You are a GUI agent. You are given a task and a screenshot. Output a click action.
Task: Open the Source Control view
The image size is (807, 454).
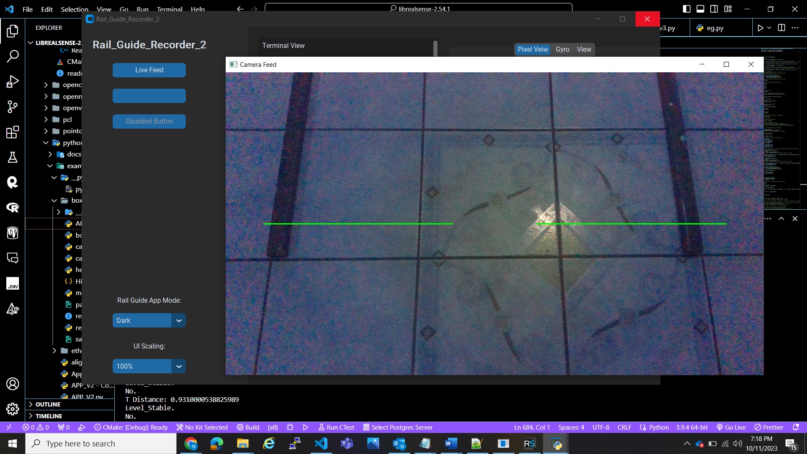tap(13, 107)
